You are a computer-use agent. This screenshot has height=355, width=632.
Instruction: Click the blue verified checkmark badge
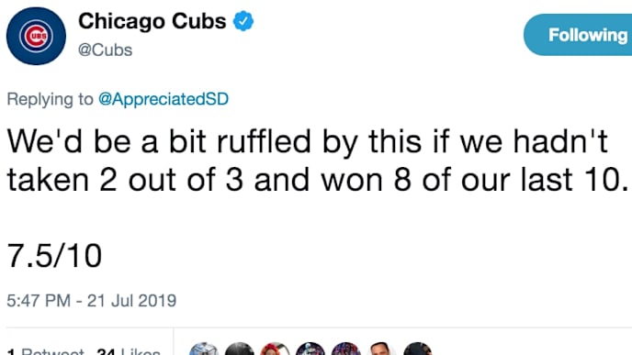pos(243,21)
